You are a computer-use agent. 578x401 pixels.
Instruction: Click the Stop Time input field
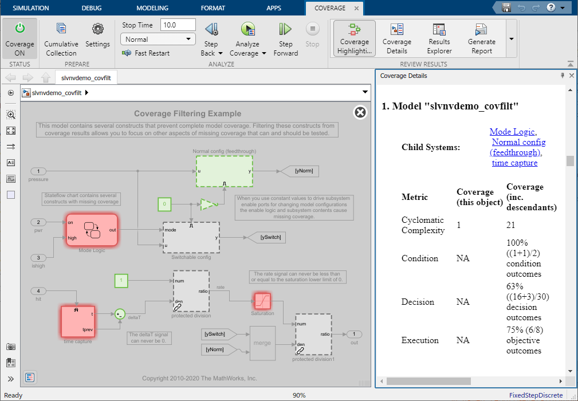pos(178,25)
